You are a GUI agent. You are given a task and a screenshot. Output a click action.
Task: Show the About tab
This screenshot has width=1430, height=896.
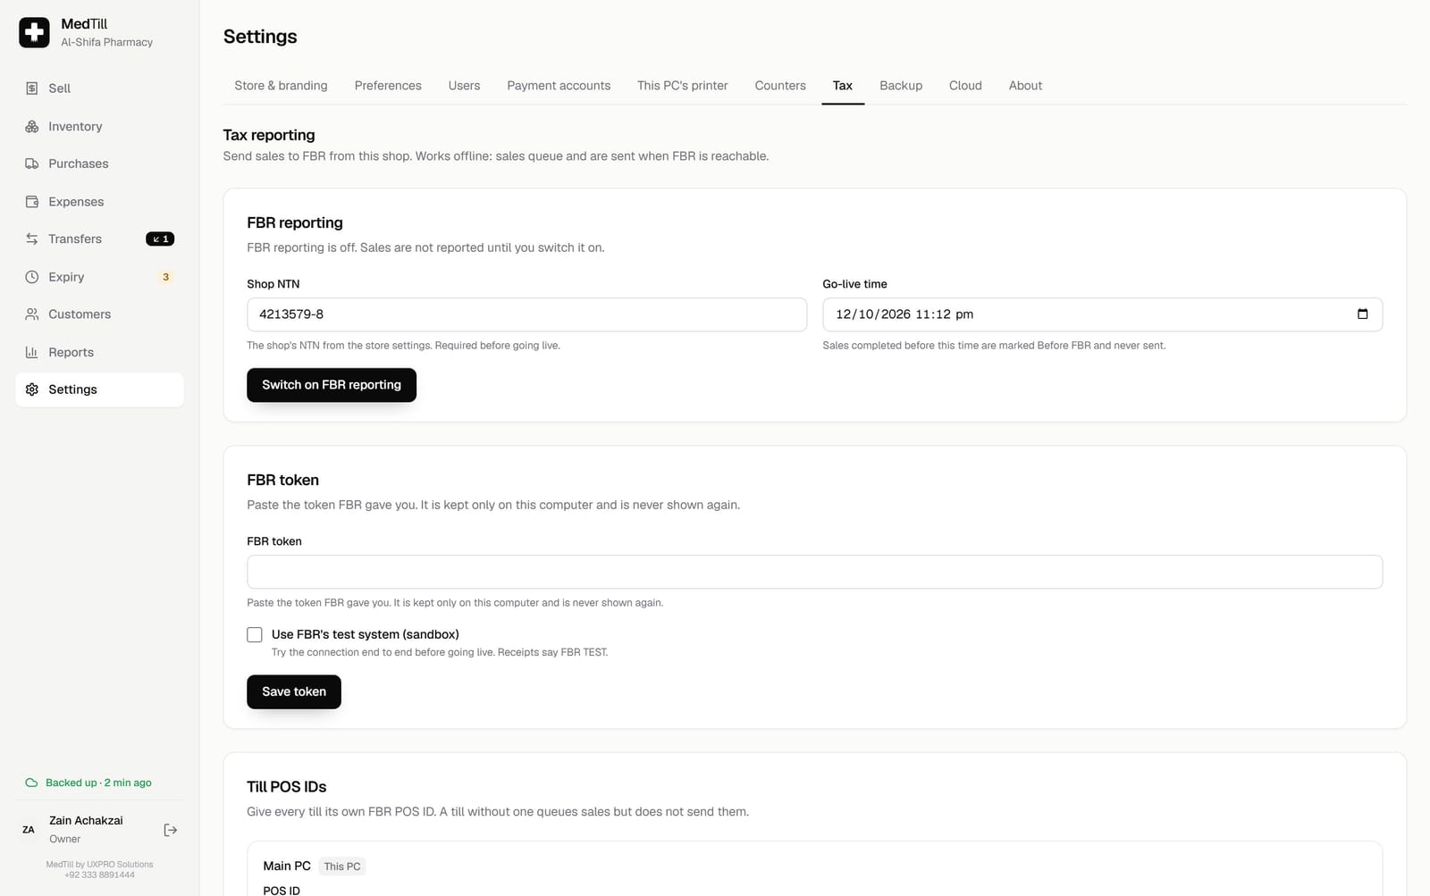tap(1025, 86)
